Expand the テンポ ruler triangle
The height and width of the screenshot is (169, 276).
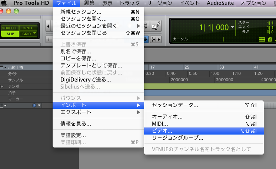pos(2,86)
